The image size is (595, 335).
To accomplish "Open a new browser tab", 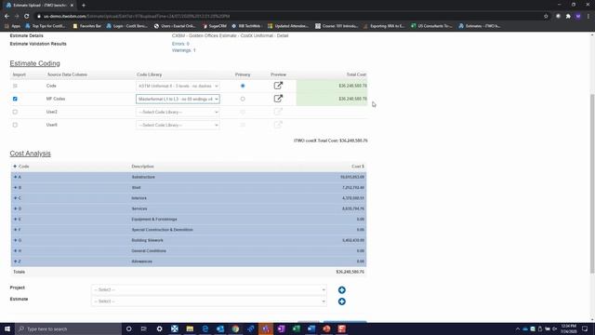I will click(x=84, y=6).
